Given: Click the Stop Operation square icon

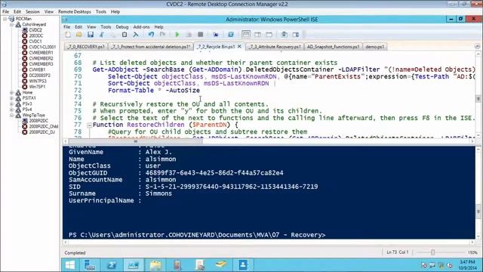Looking at the screenshot, I should [x=200, y=35].
